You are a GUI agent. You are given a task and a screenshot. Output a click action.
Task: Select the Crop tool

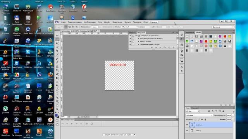click(x=57, y=51)
